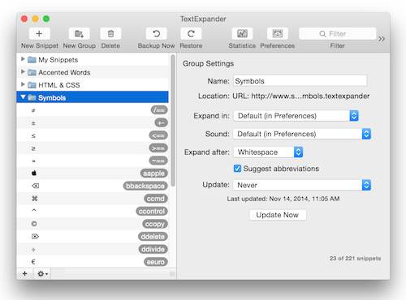Screen dimensions: 406x300
Task: Open the Expand in dropdown
Action: 296,116
